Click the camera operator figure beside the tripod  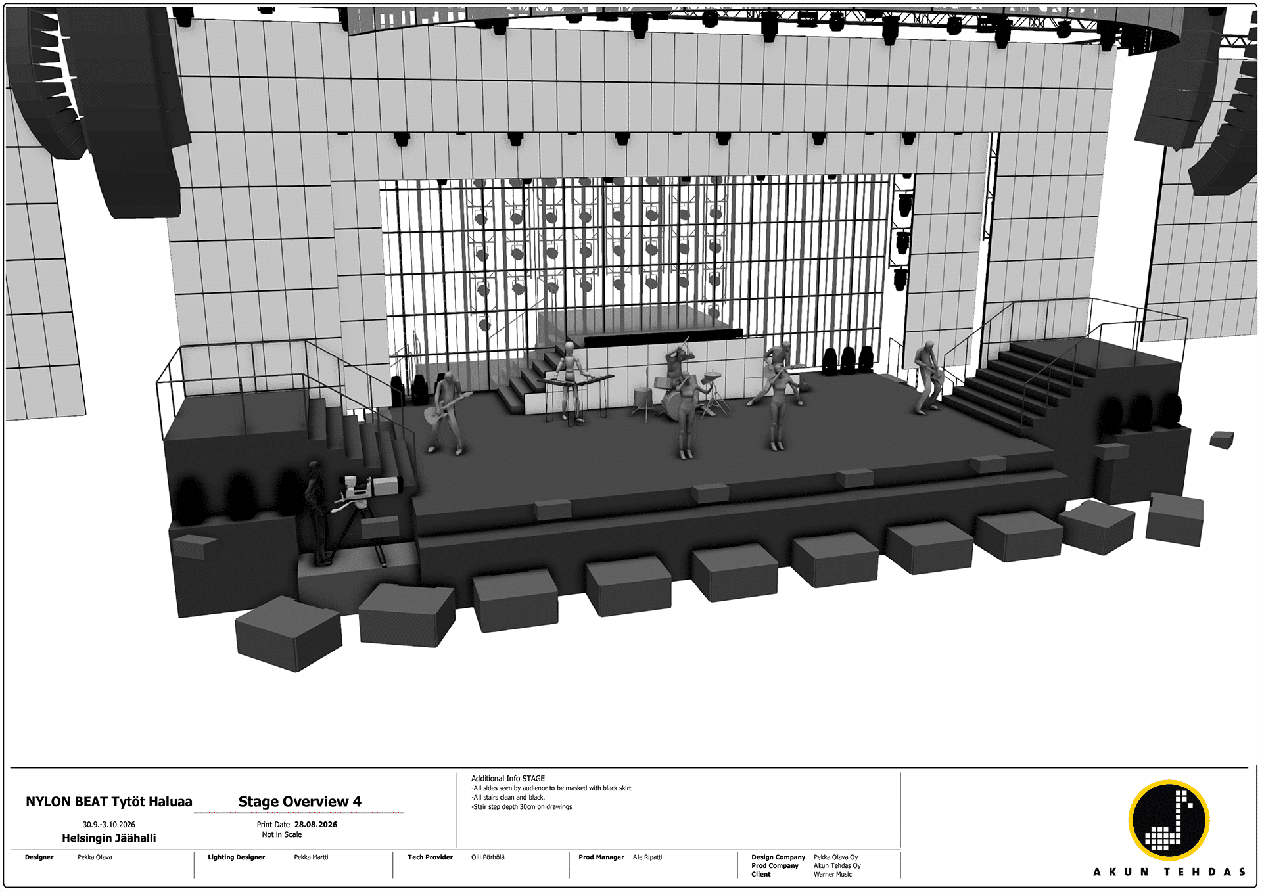click(318, 513)
